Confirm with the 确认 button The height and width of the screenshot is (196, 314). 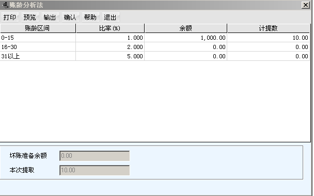click(70, 17)
